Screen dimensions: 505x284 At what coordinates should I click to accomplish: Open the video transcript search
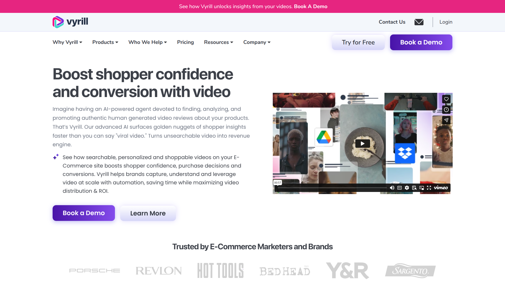(x=414, y=188)
